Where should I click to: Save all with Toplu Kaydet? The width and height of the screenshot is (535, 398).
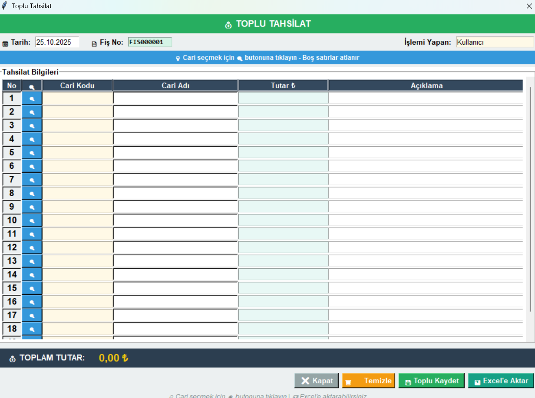pos(431,381)
